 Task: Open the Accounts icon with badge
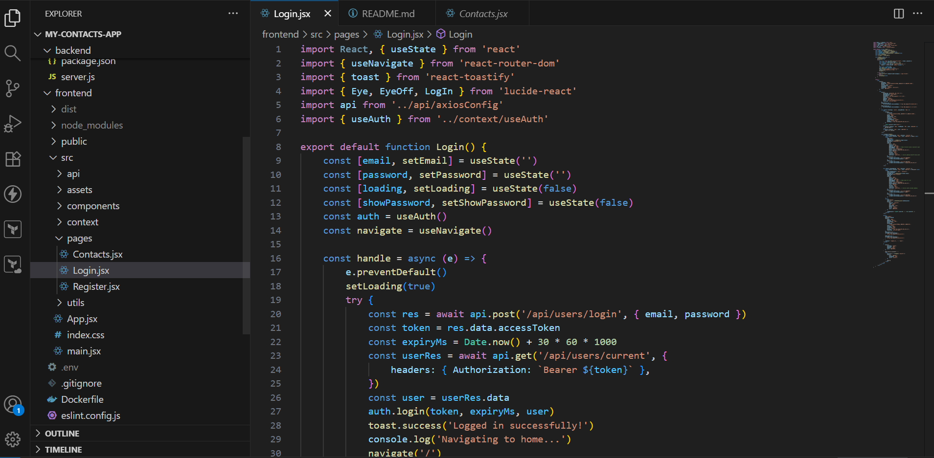(13, 405)
